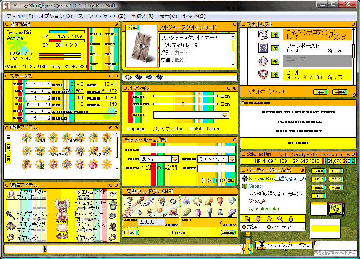Open the skin dropdown arrow
Screen dimensions: 360x259
click(x=225, y=115)
